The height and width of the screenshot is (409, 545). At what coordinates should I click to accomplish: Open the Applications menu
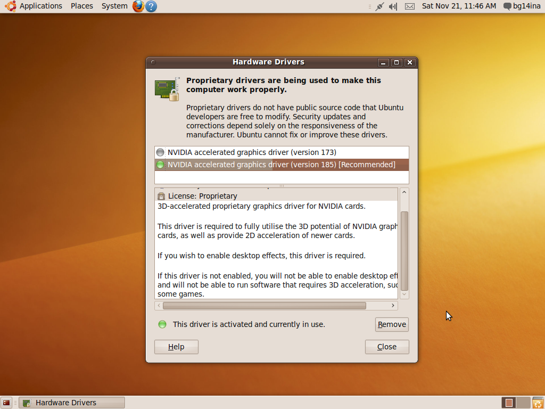tap(40, 6)
